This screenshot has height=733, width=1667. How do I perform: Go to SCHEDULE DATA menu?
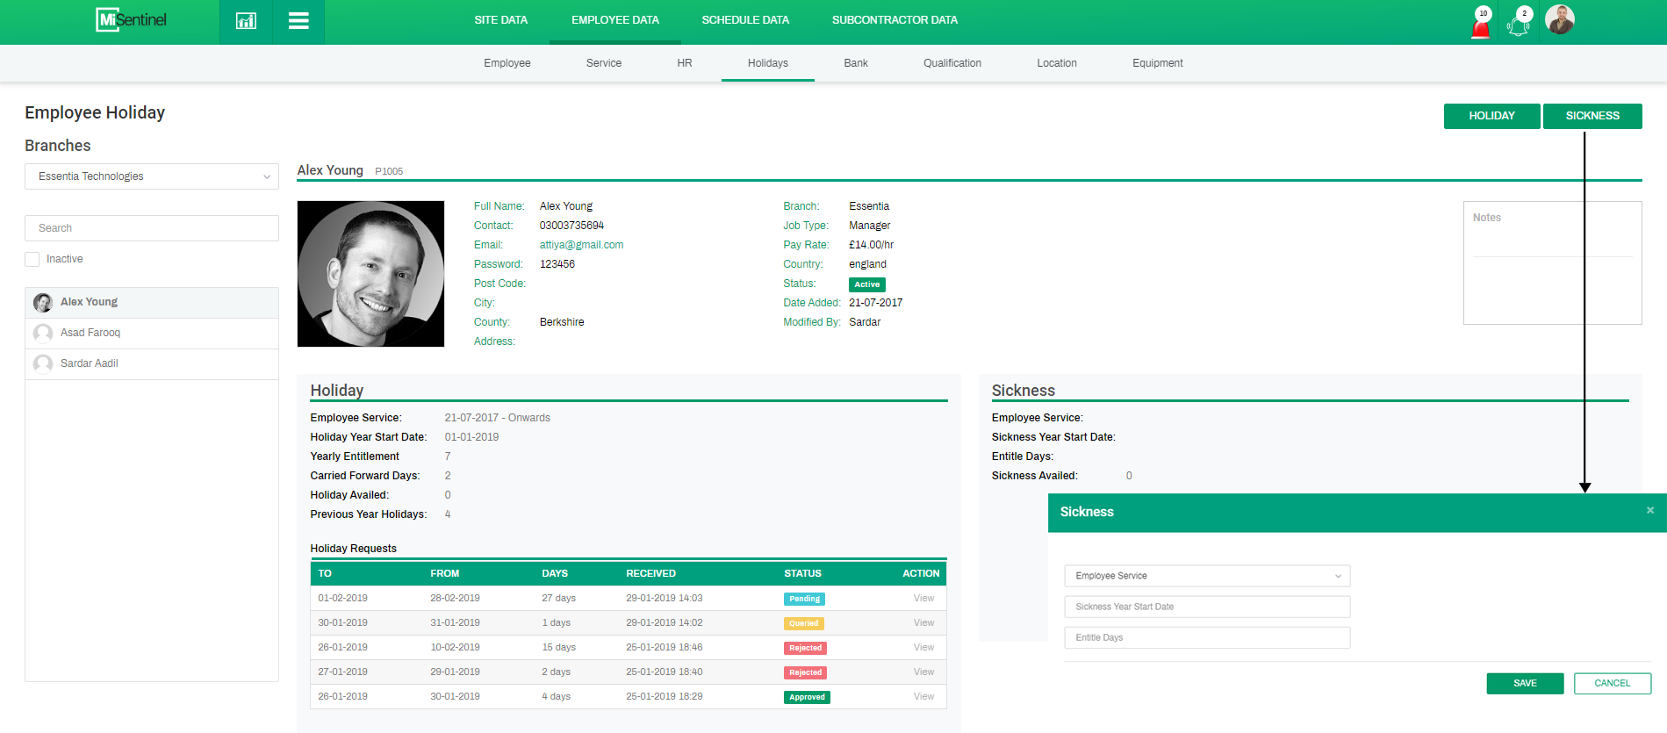(745, 20)
